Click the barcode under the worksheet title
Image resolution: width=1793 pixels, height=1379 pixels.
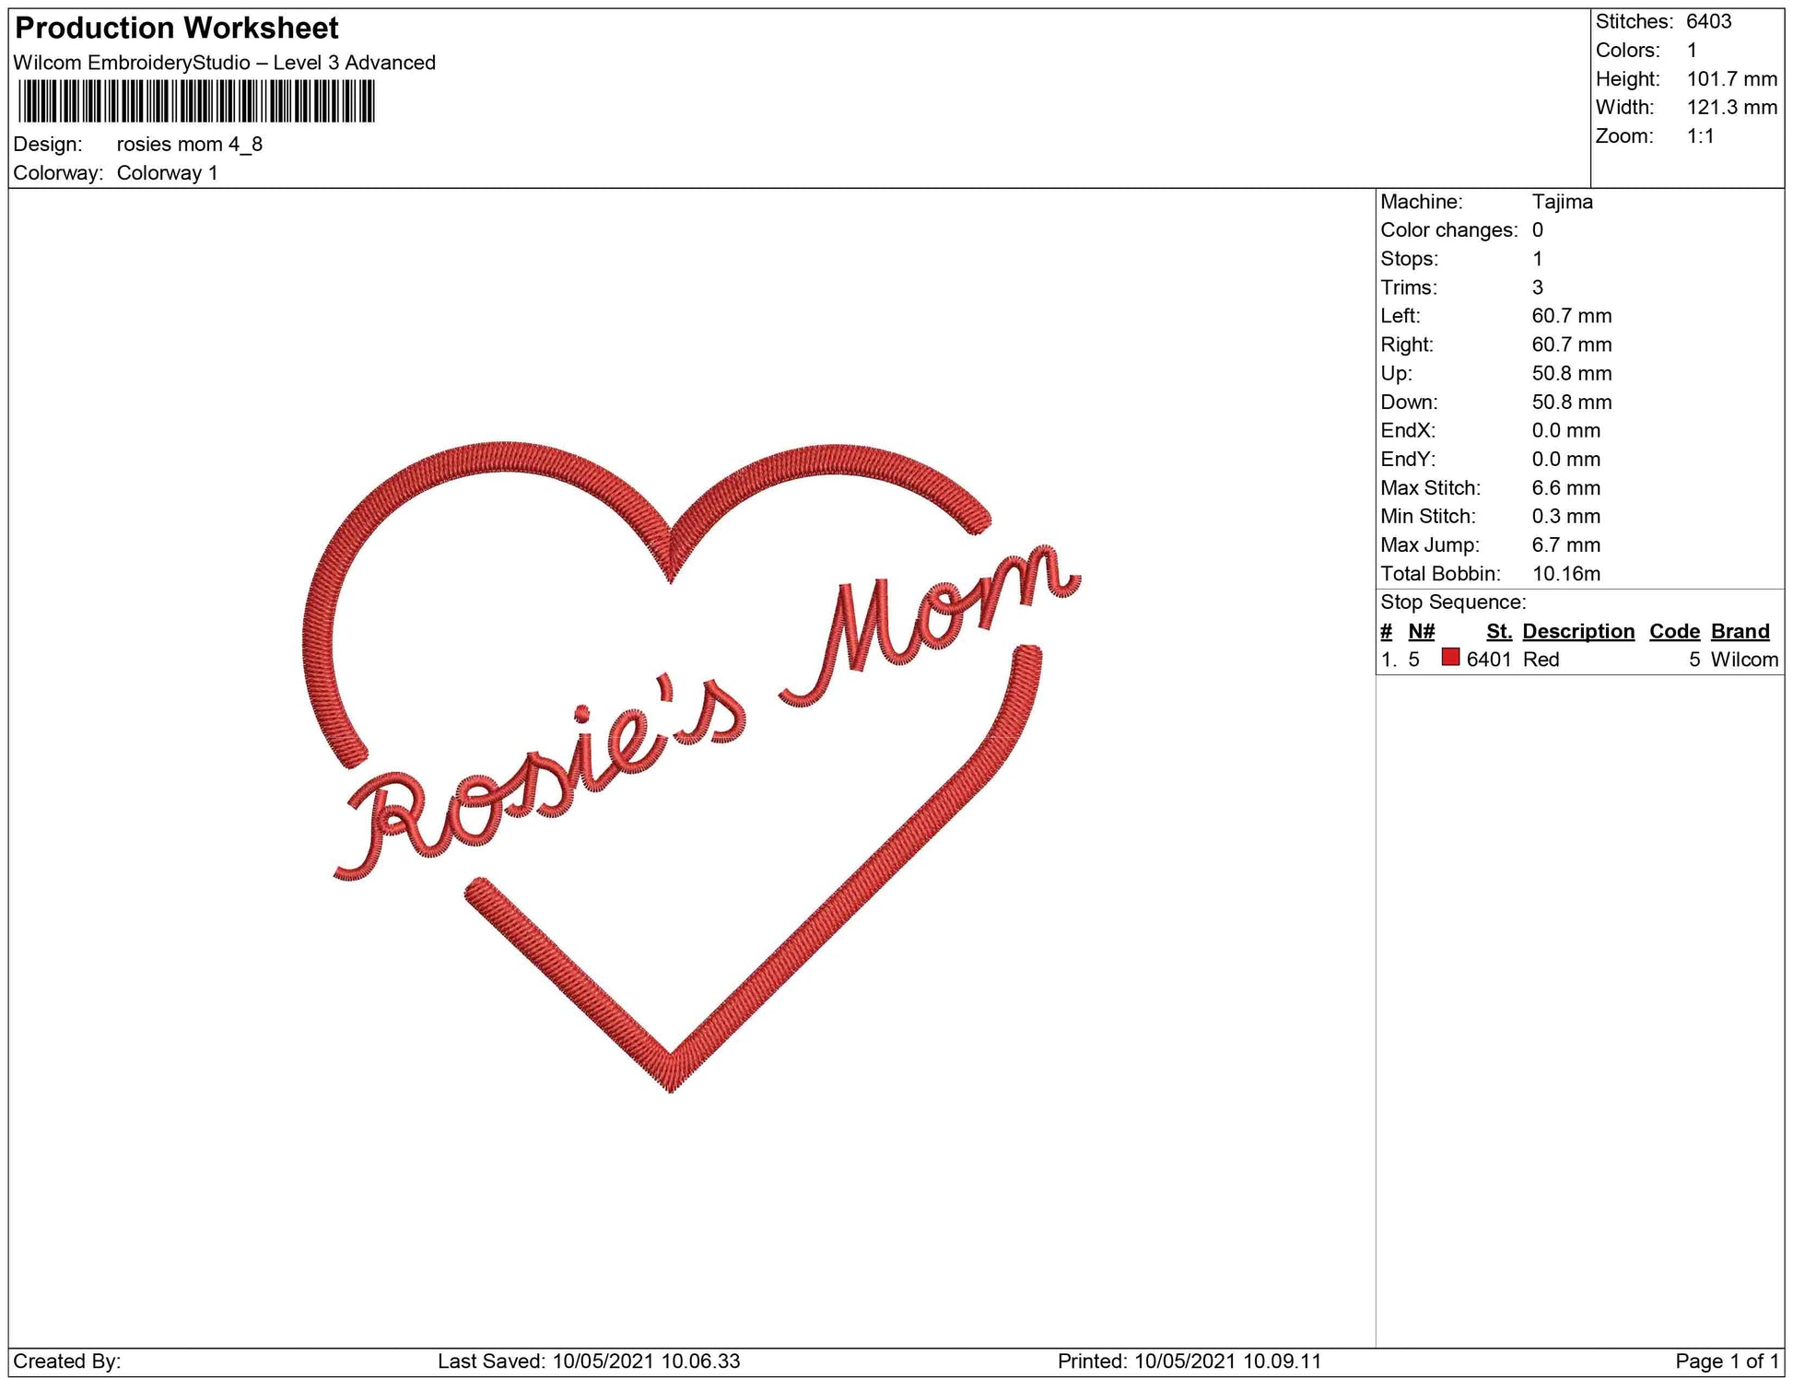point(196,101)
